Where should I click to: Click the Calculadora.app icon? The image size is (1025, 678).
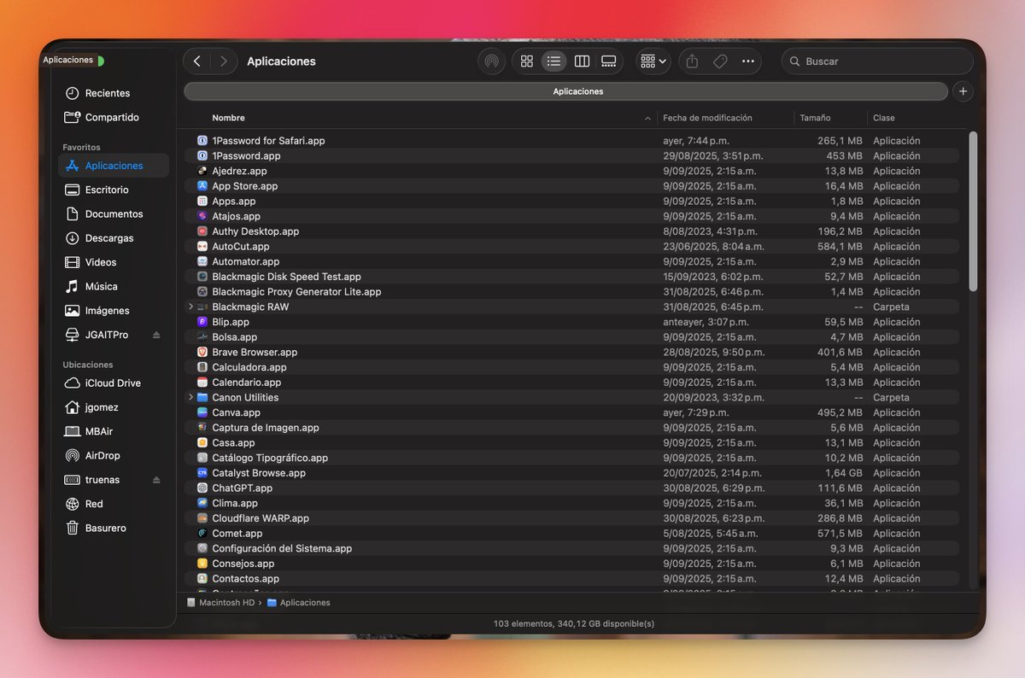[x=202, y=367]
